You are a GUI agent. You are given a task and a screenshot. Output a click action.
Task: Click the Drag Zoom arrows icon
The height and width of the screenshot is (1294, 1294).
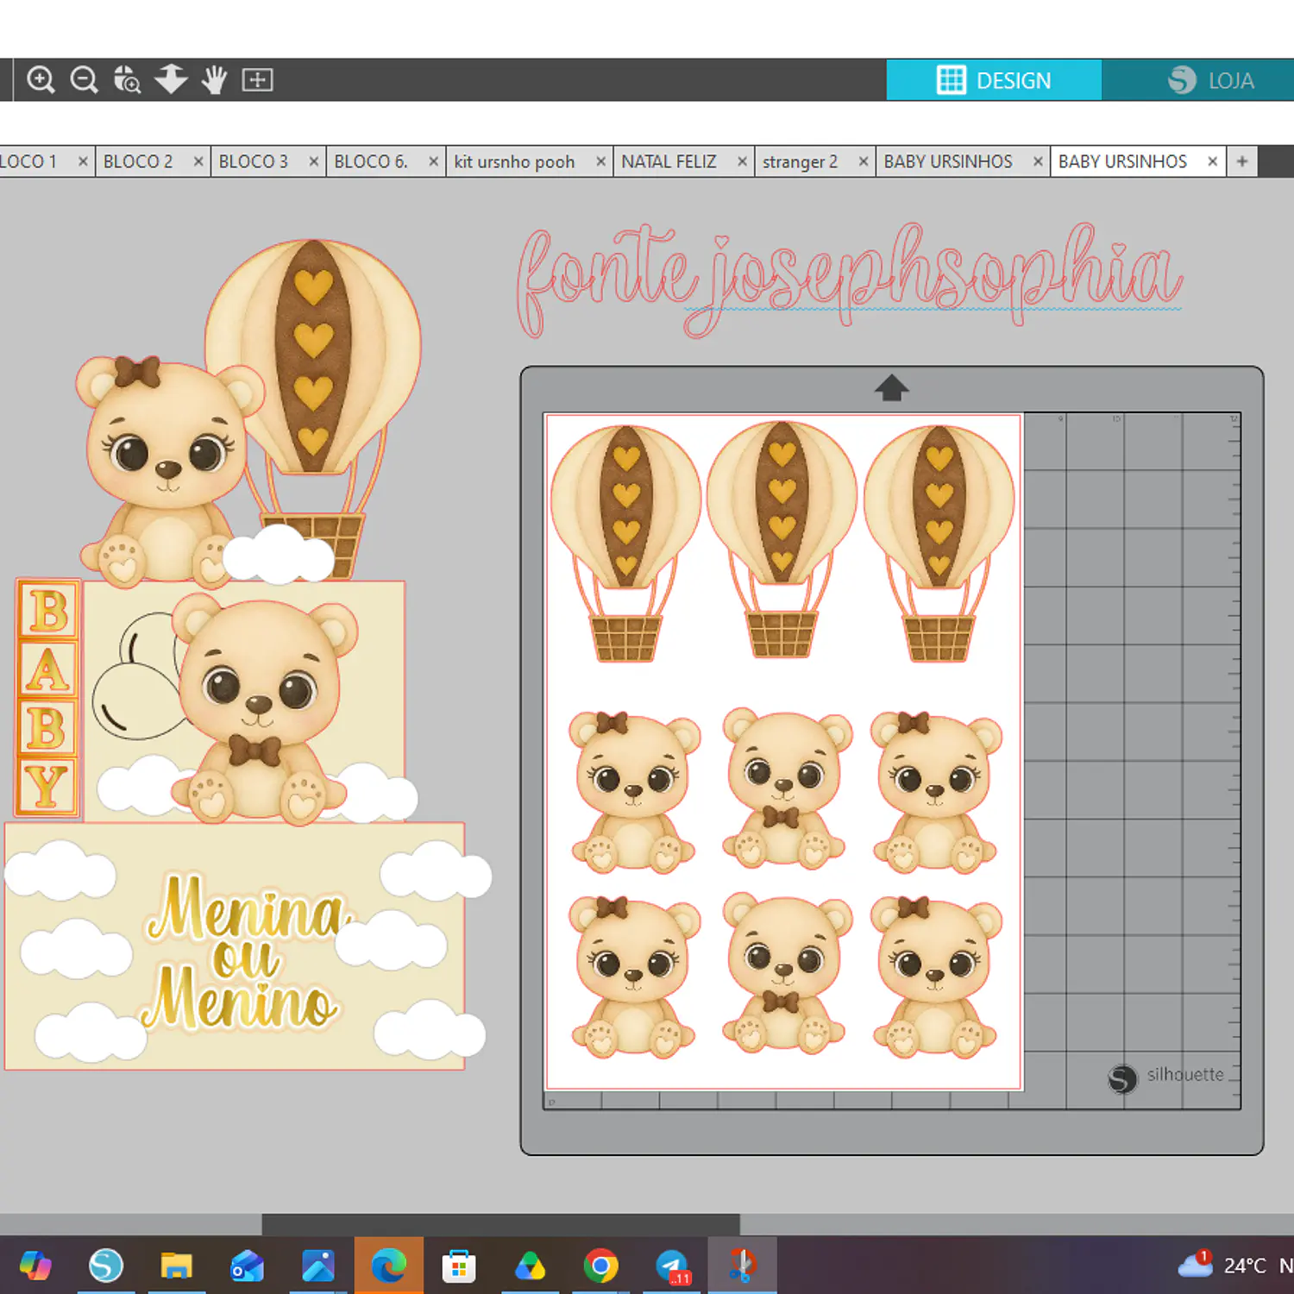(171, 80)
